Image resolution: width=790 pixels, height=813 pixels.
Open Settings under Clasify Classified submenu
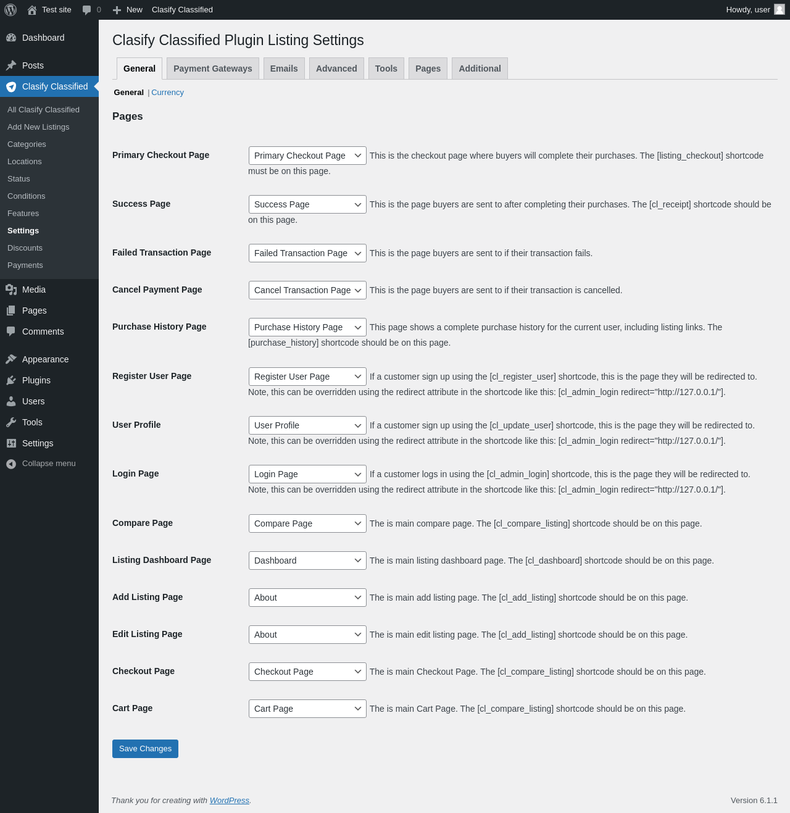49,231
